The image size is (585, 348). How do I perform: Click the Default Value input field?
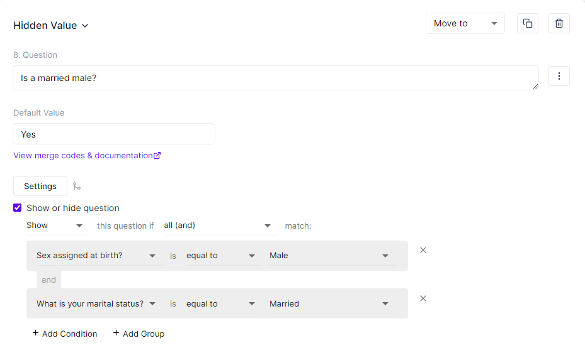[x=114, y=134]
